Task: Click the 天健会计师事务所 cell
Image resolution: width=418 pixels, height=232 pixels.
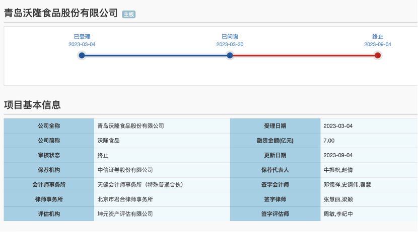Action: (x=162, y=185)
